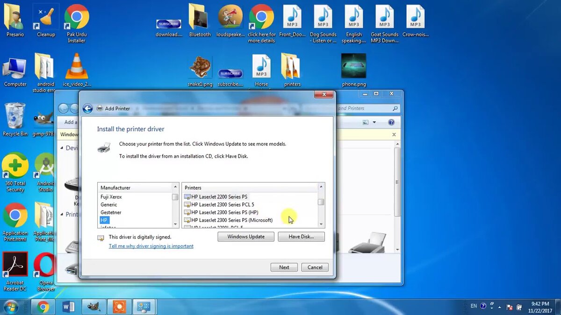
Task: Open the English speaking MP3 file
Action: tap(354, 24)
